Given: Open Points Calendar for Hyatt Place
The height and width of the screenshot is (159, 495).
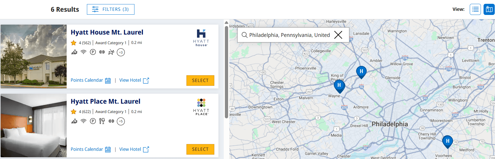Looking at the screenshot, I should (x=91, y=149).
